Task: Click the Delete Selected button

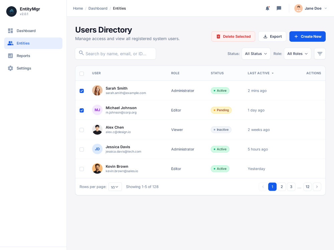Action: pos(233,36)
